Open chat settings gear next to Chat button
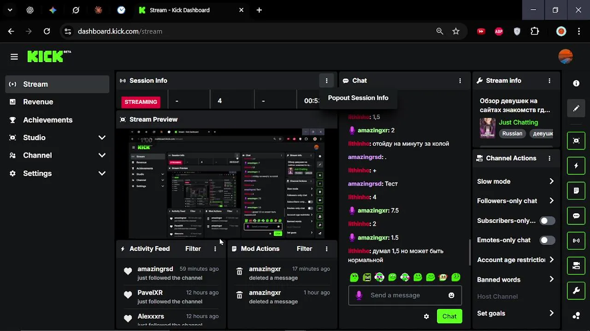The image size is (590, 331). pos(426,316)
